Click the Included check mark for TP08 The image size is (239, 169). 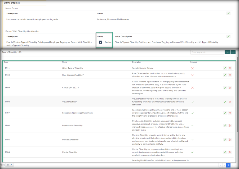click(x=192, y=102)
